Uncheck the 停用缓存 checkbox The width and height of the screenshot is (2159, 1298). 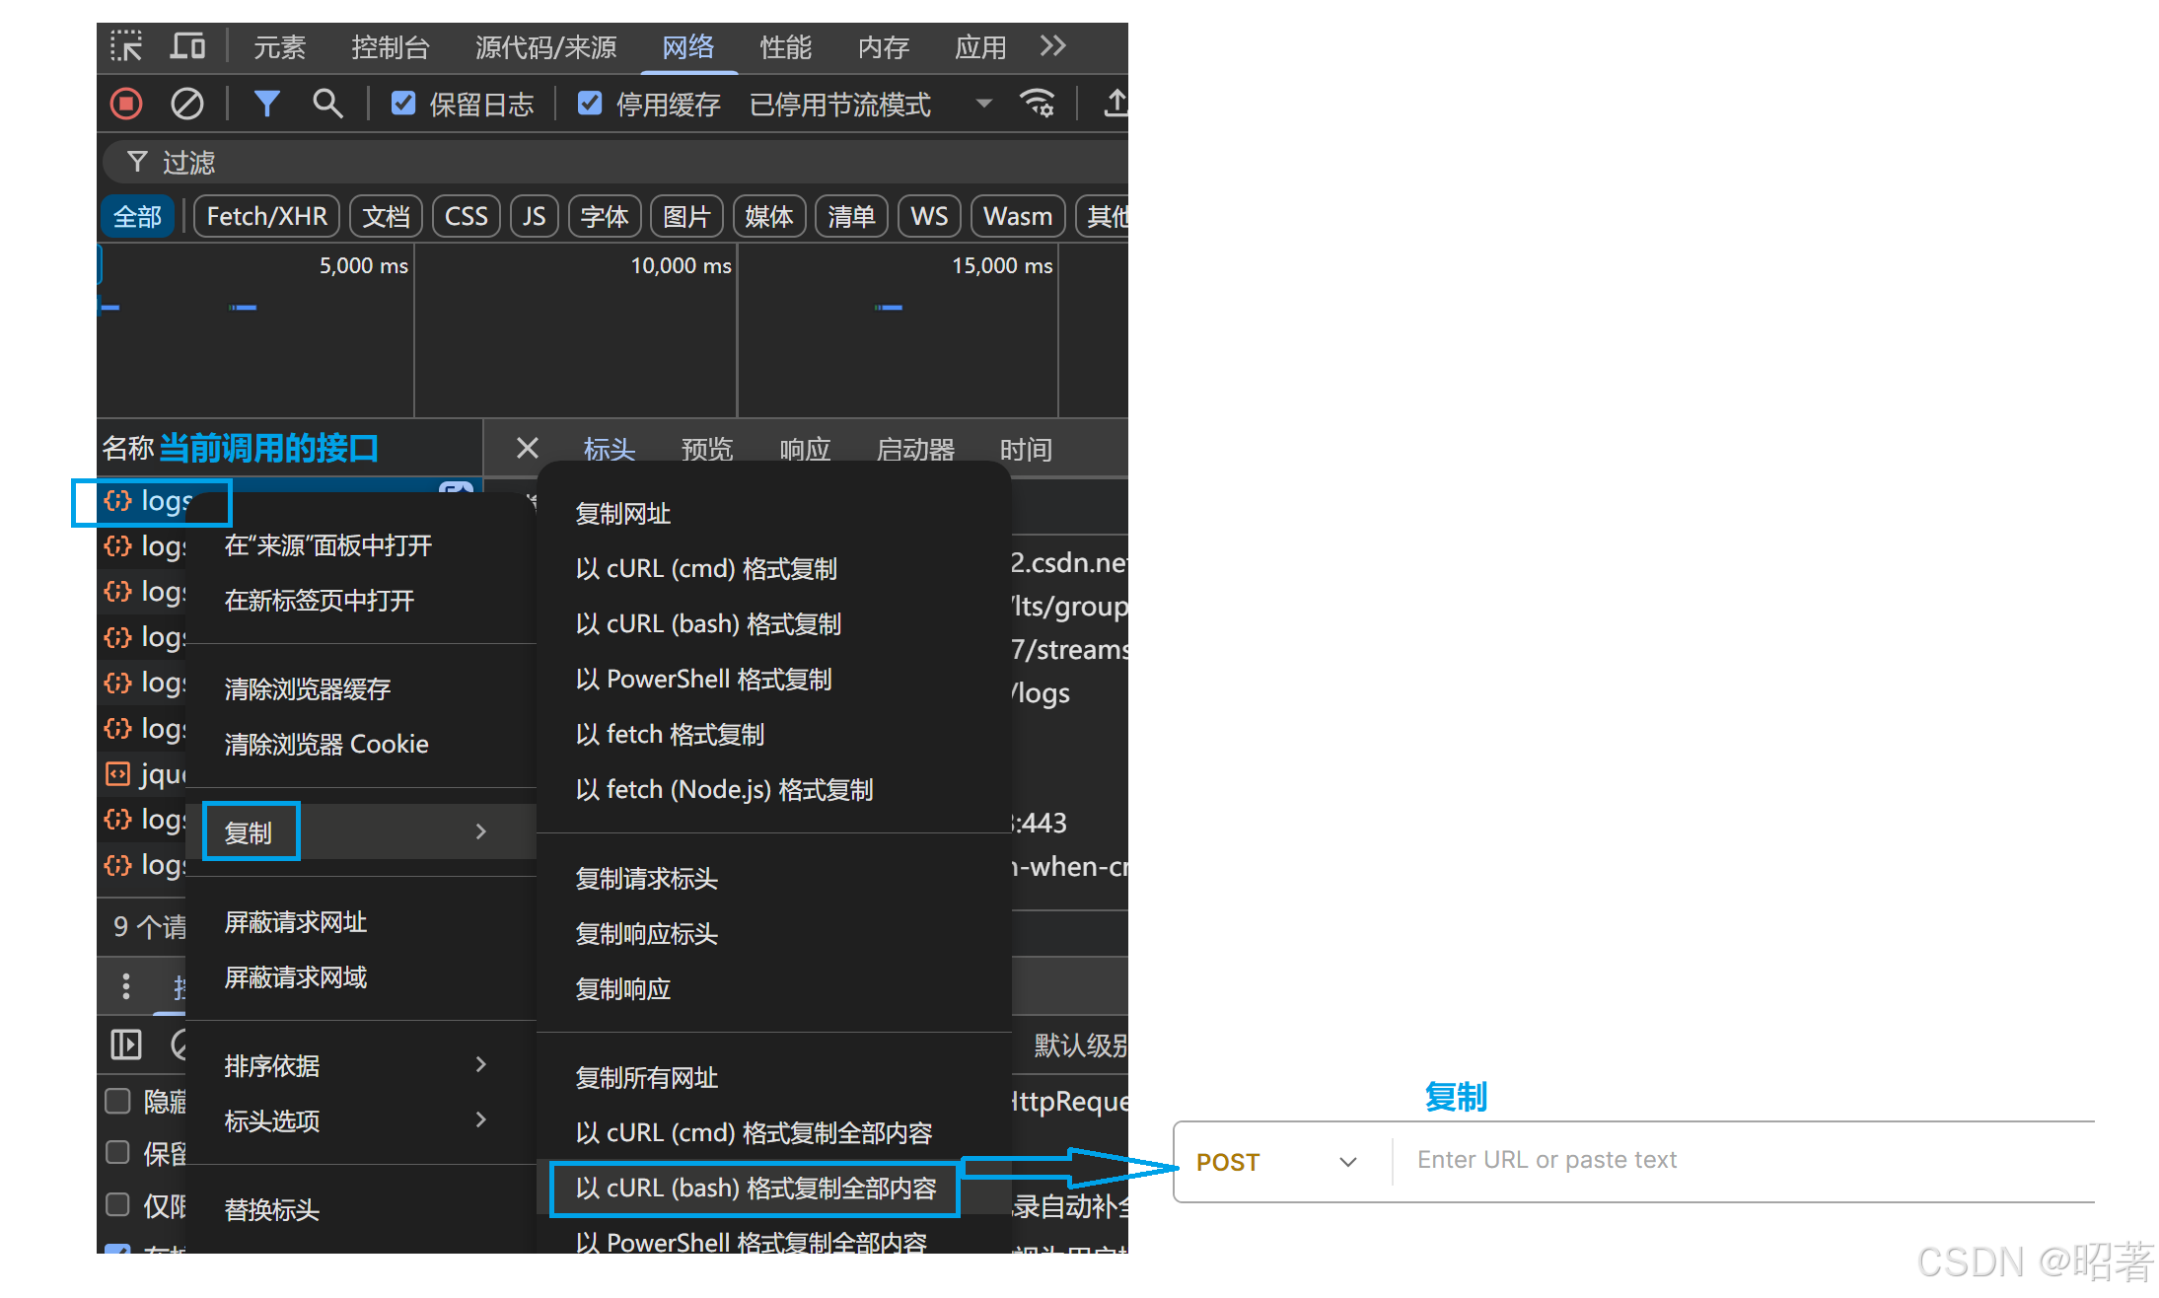click(x=590, y=104)
